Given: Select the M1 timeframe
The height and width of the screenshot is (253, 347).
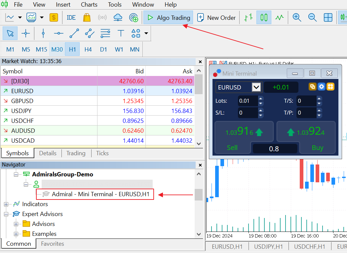Looking at the screenshot, I should 10,49.
